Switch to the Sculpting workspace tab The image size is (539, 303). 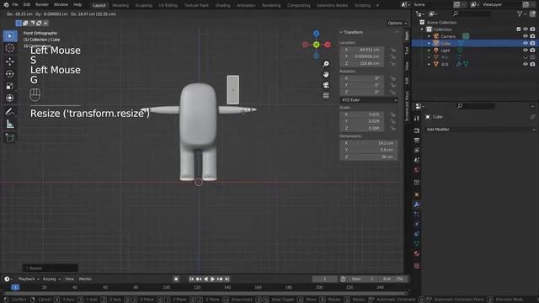coord(144,5)
